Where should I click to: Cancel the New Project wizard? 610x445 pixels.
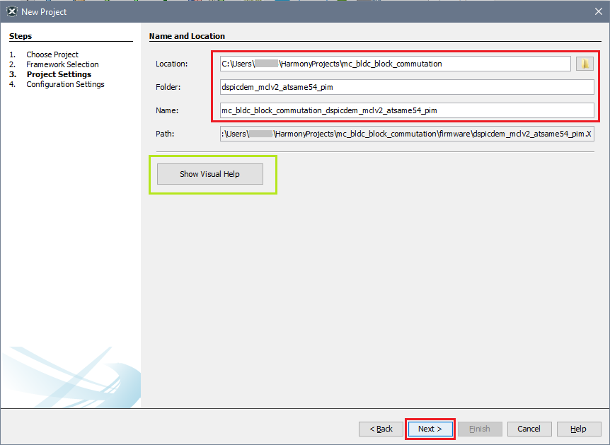(x=529, y=429)
